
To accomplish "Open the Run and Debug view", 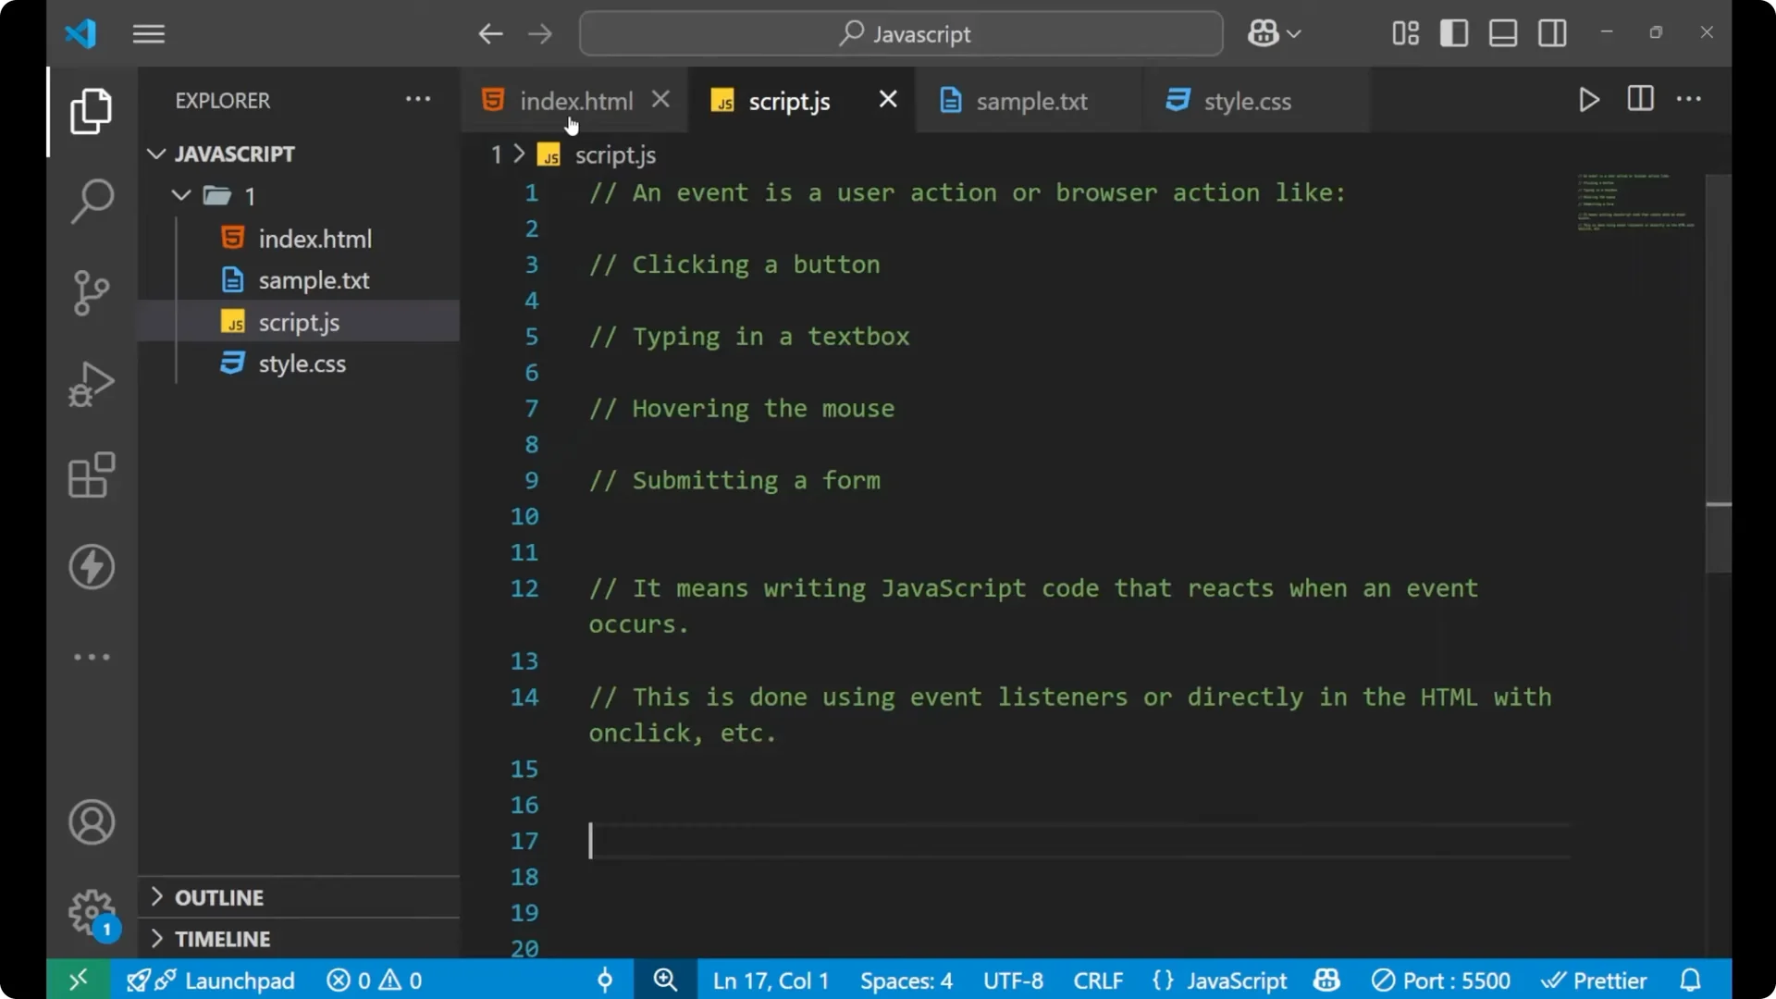I will [x=91, y=384].
